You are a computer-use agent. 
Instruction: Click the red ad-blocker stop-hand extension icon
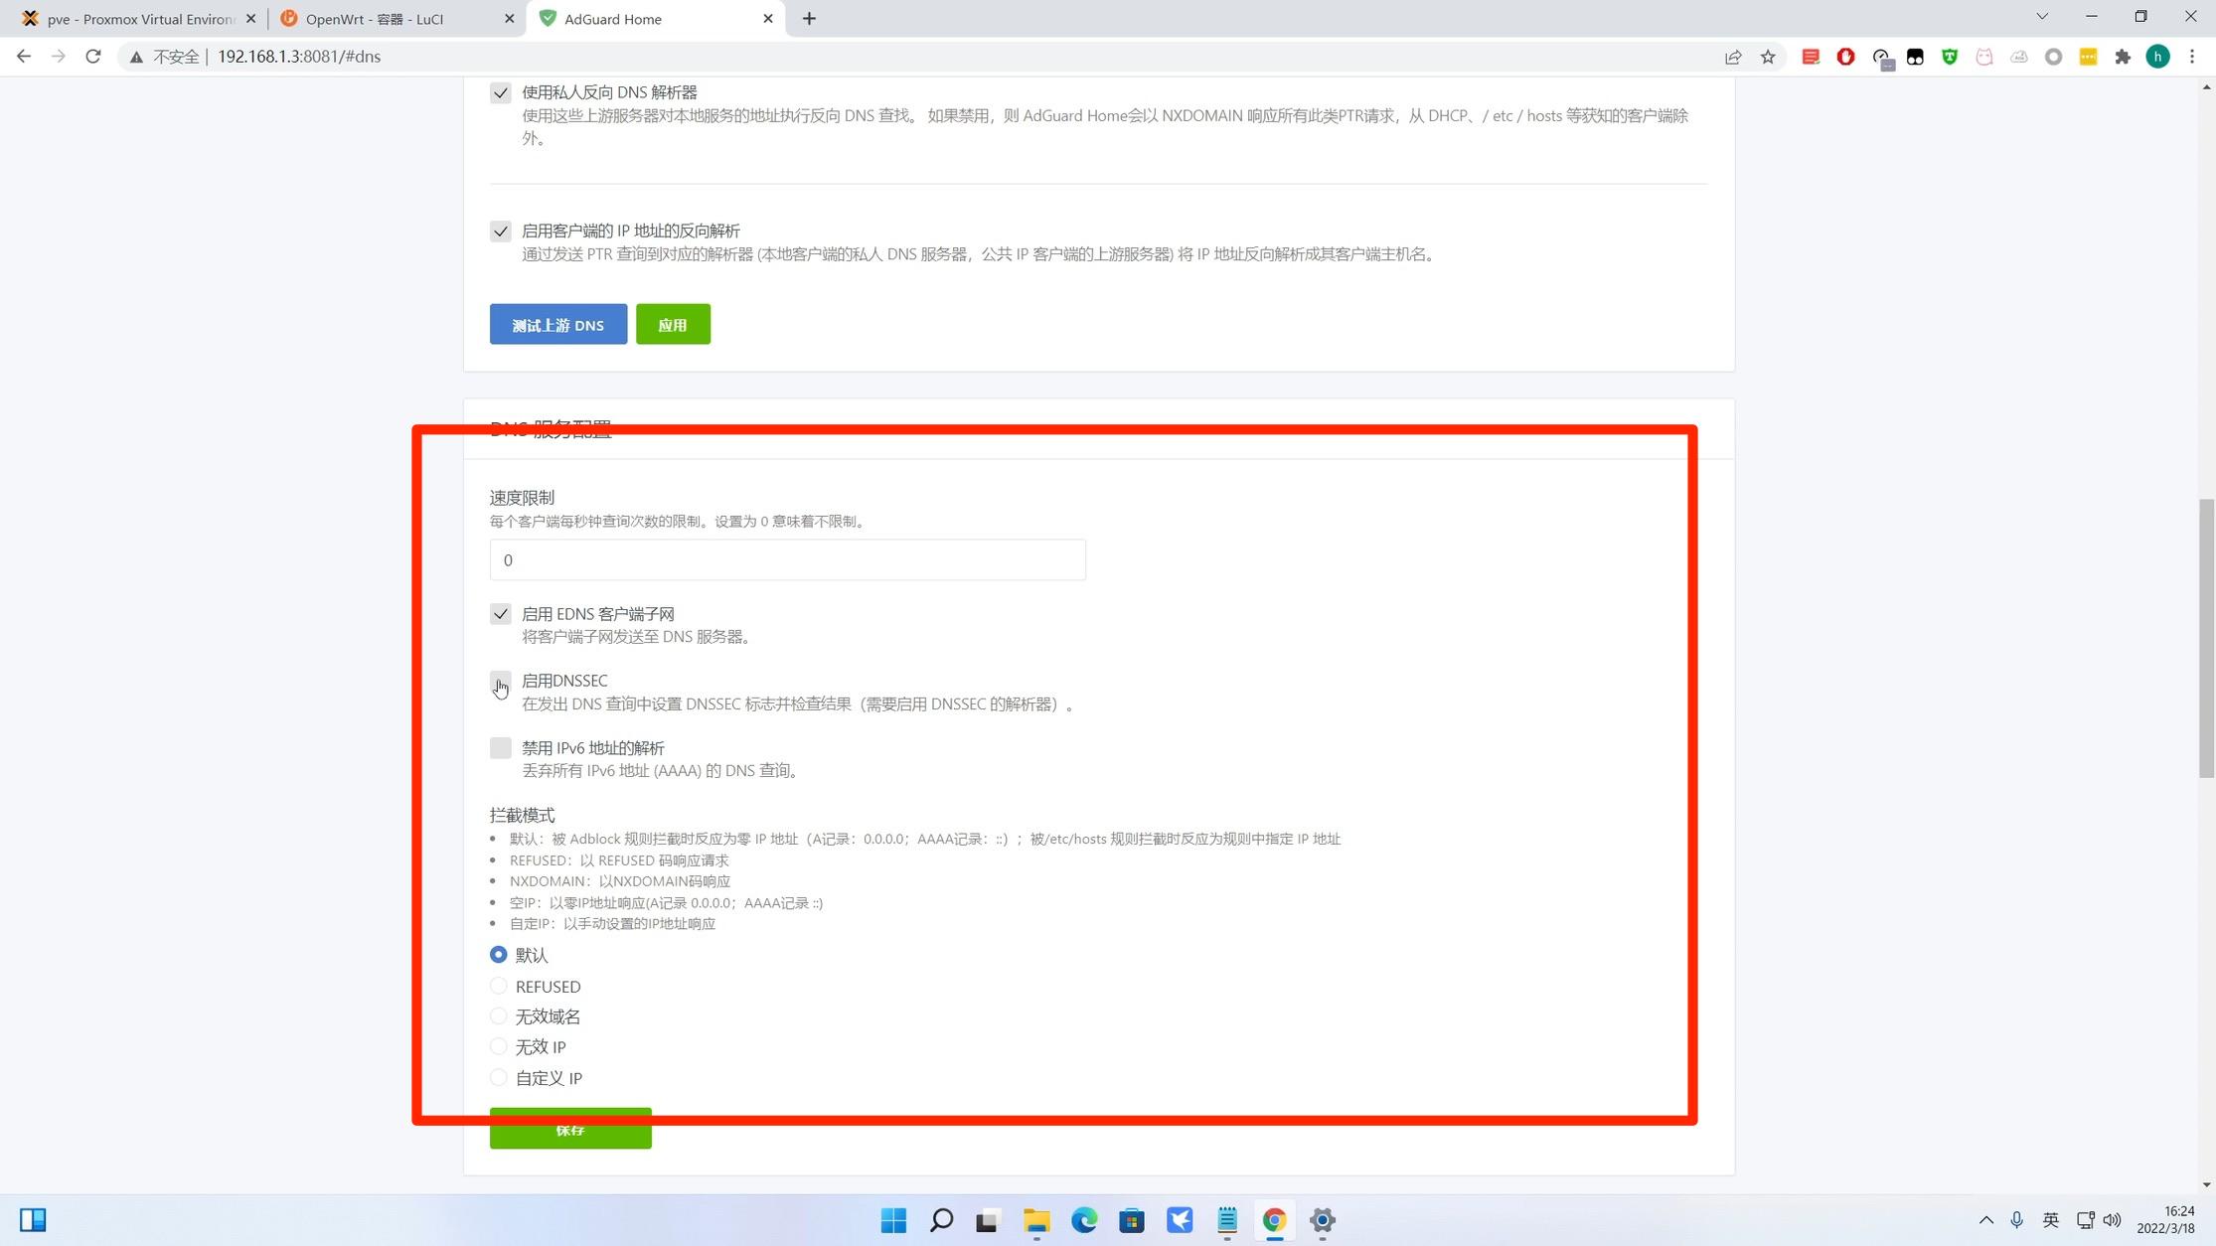tap(1845, 57)
